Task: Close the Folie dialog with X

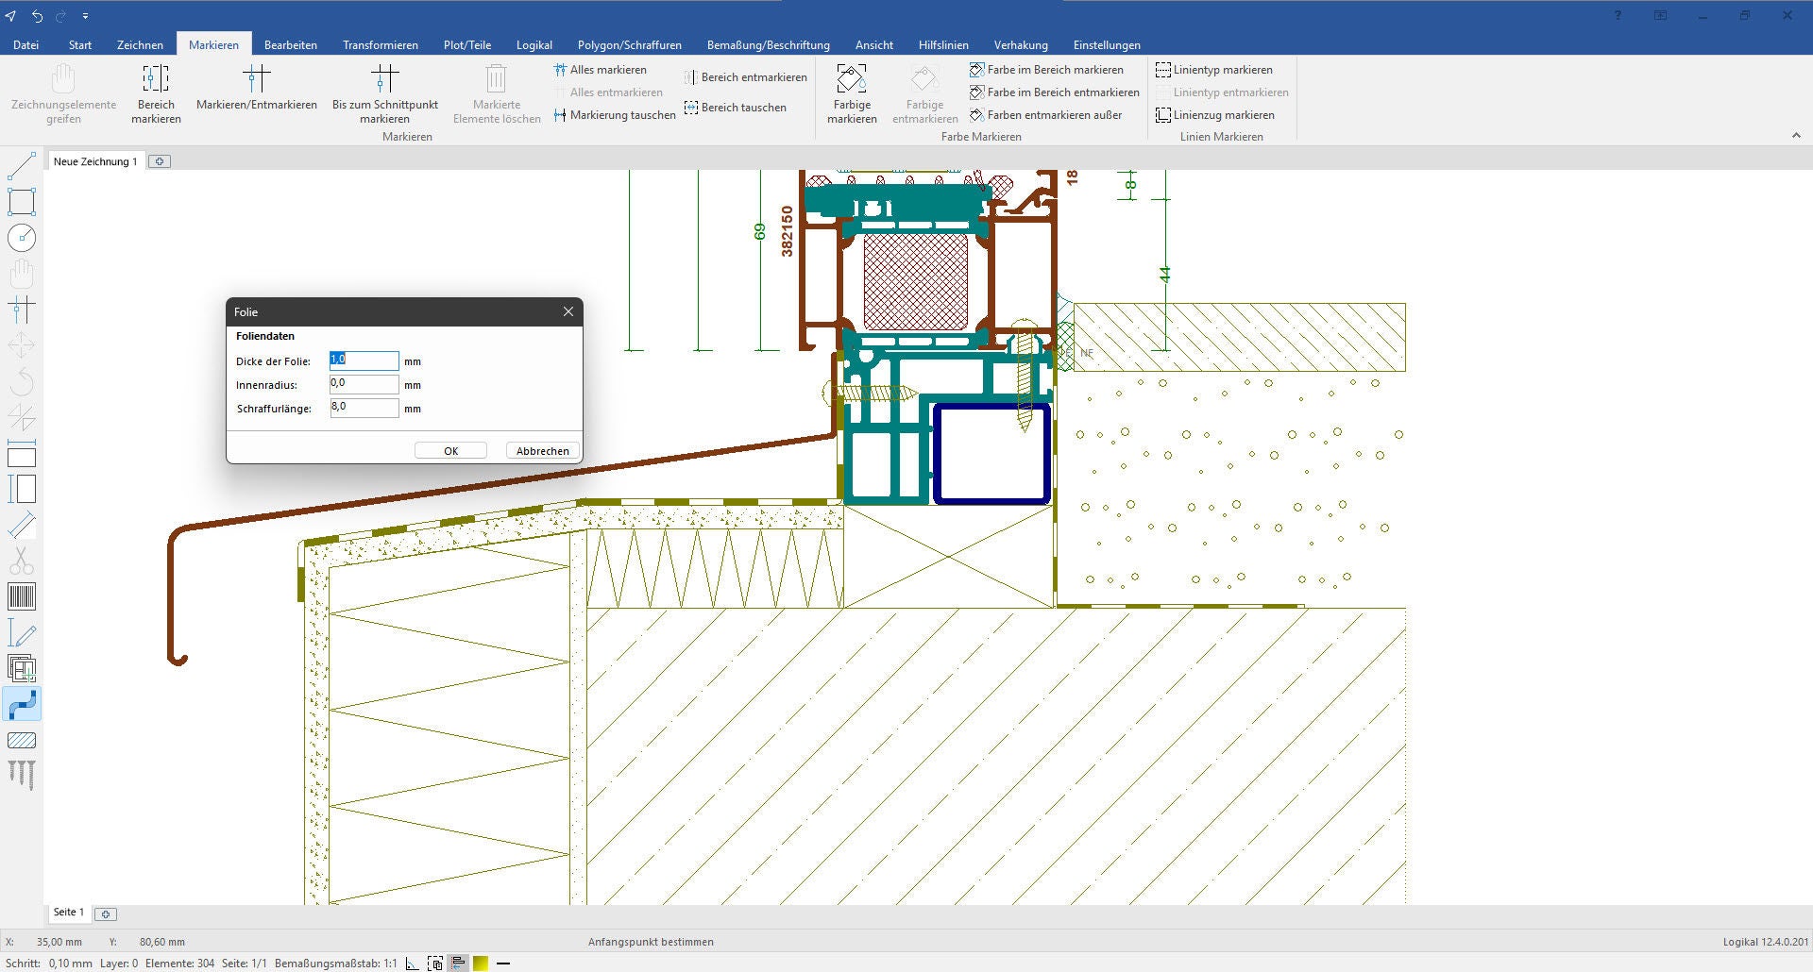Action: (568, 311)
